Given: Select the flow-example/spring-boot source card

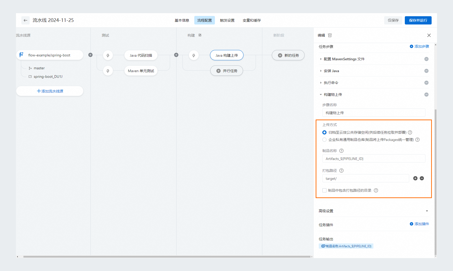Looking at the screenshot, I should coord(50,55).
